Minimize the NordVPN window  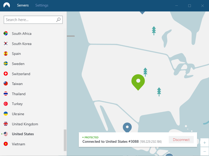click(x=177, y=6)
